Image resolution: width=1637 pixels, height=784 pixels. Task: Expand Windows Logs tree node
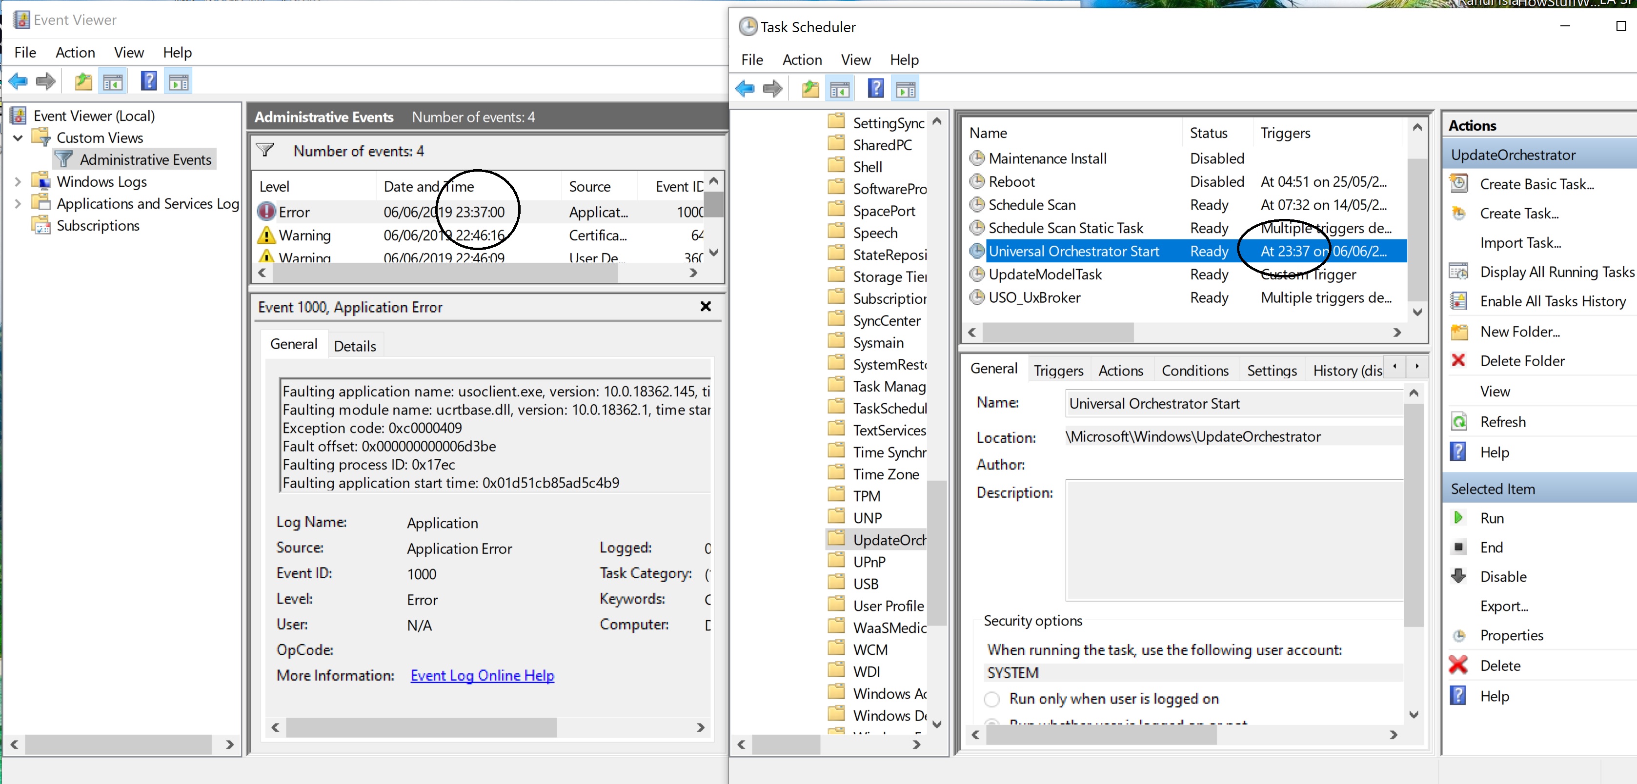18,181
